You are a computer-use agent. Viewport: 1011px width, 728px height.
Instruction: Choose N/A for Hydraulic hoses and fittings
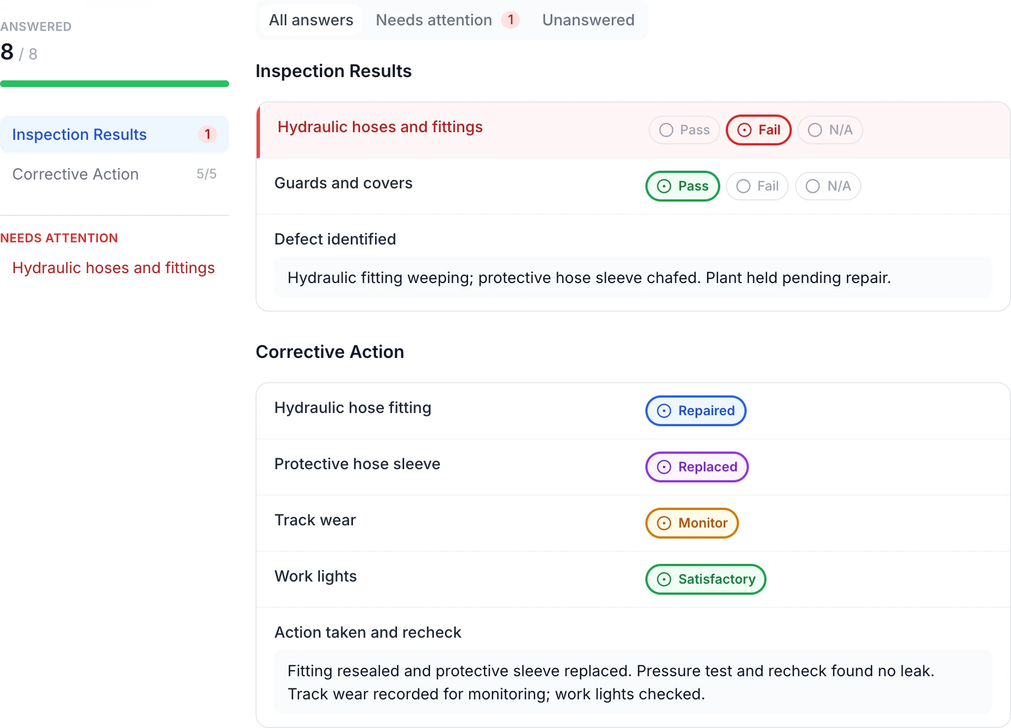(x=830, y=130)
